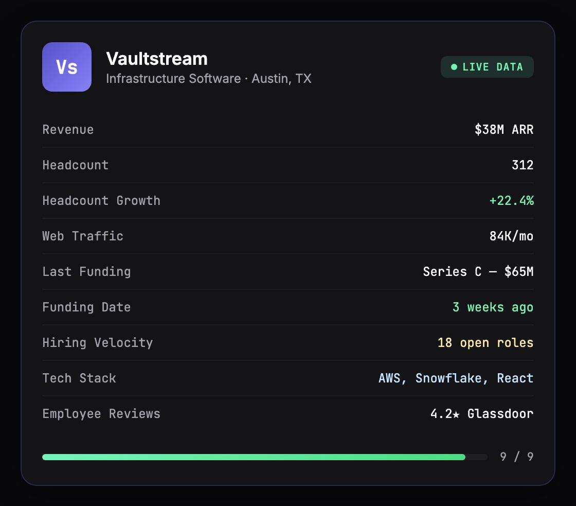This screenshot has height=506, width=576.
Task: Click the 3 weeks ago funding date
Action: pos(493,307)
